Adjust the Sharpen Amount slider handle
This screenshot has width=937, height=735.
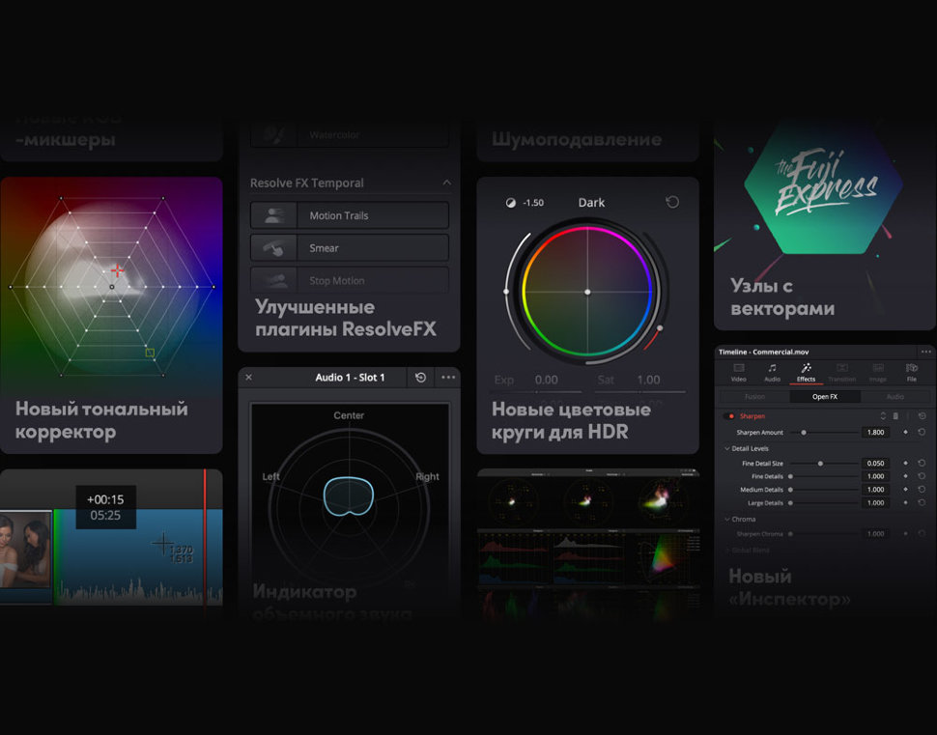click(803, 433)
